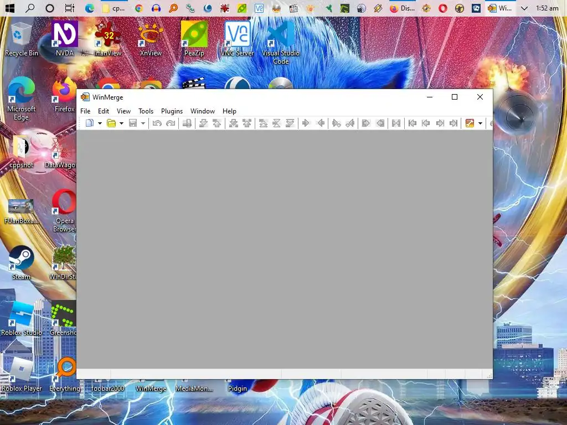This screenshot has width=567, height=425.
Task: Select the XnView desktop shortcut
Action: coord(151,39)
